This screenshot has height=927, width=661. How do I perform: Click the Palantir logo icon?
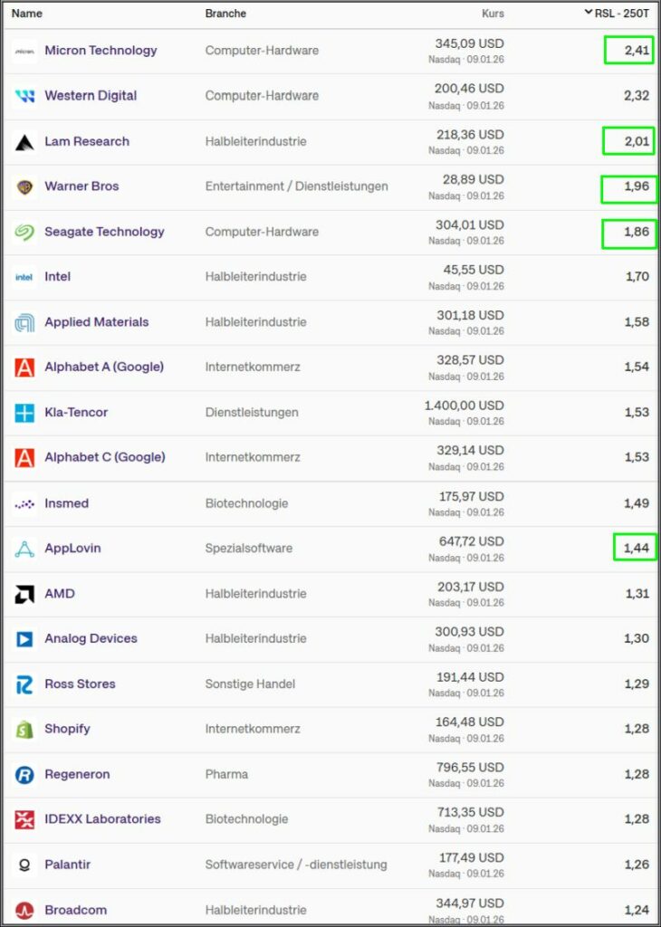point(24,865)
